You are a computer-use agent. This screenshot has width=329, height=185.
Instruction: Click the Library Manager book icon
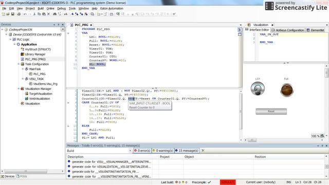23,54
